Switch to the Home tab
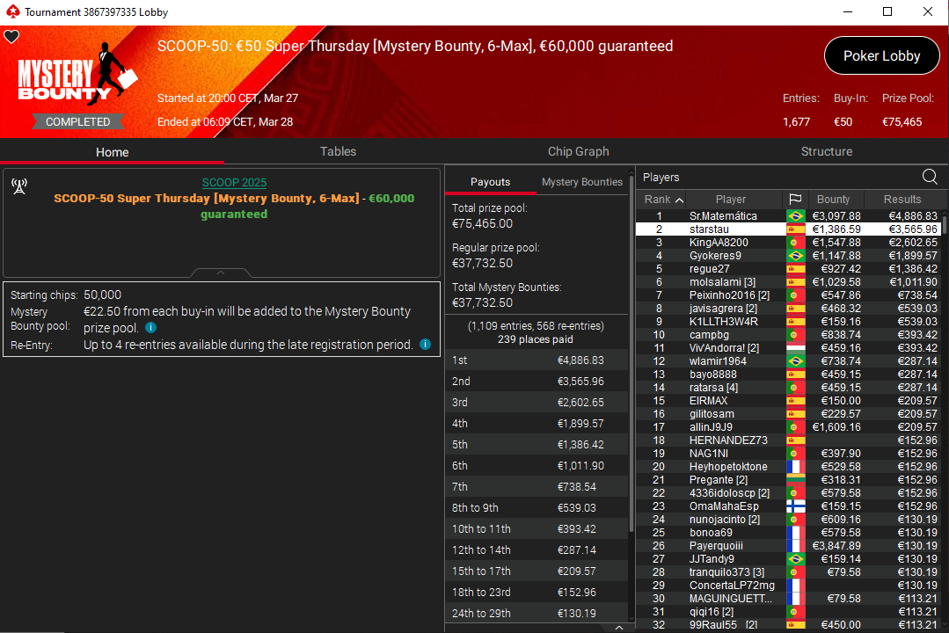The width and height of the screenshot is (949, 633). click(x=112, y=152)
